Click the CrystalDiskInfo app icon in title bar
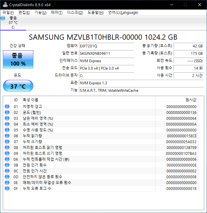 click(5, 5)
